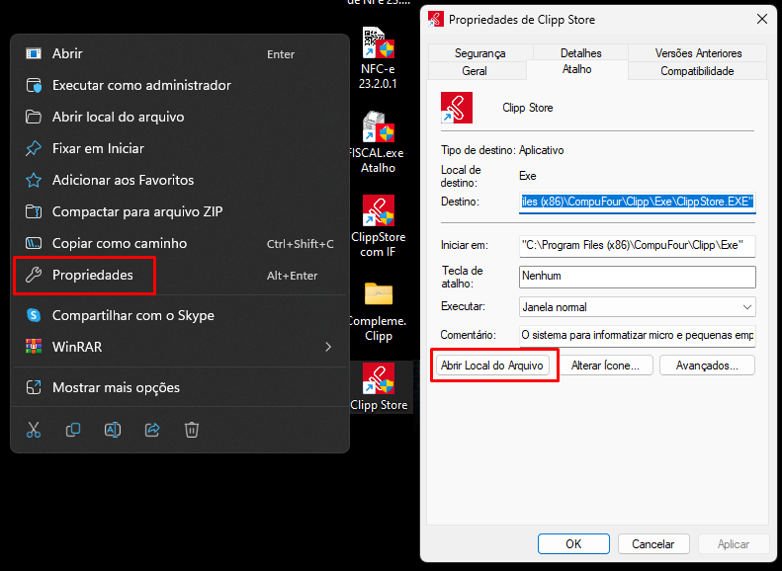Open Mostrar mais opções menu entry
This screenshot has width=782, height=571.
[116, 387]
